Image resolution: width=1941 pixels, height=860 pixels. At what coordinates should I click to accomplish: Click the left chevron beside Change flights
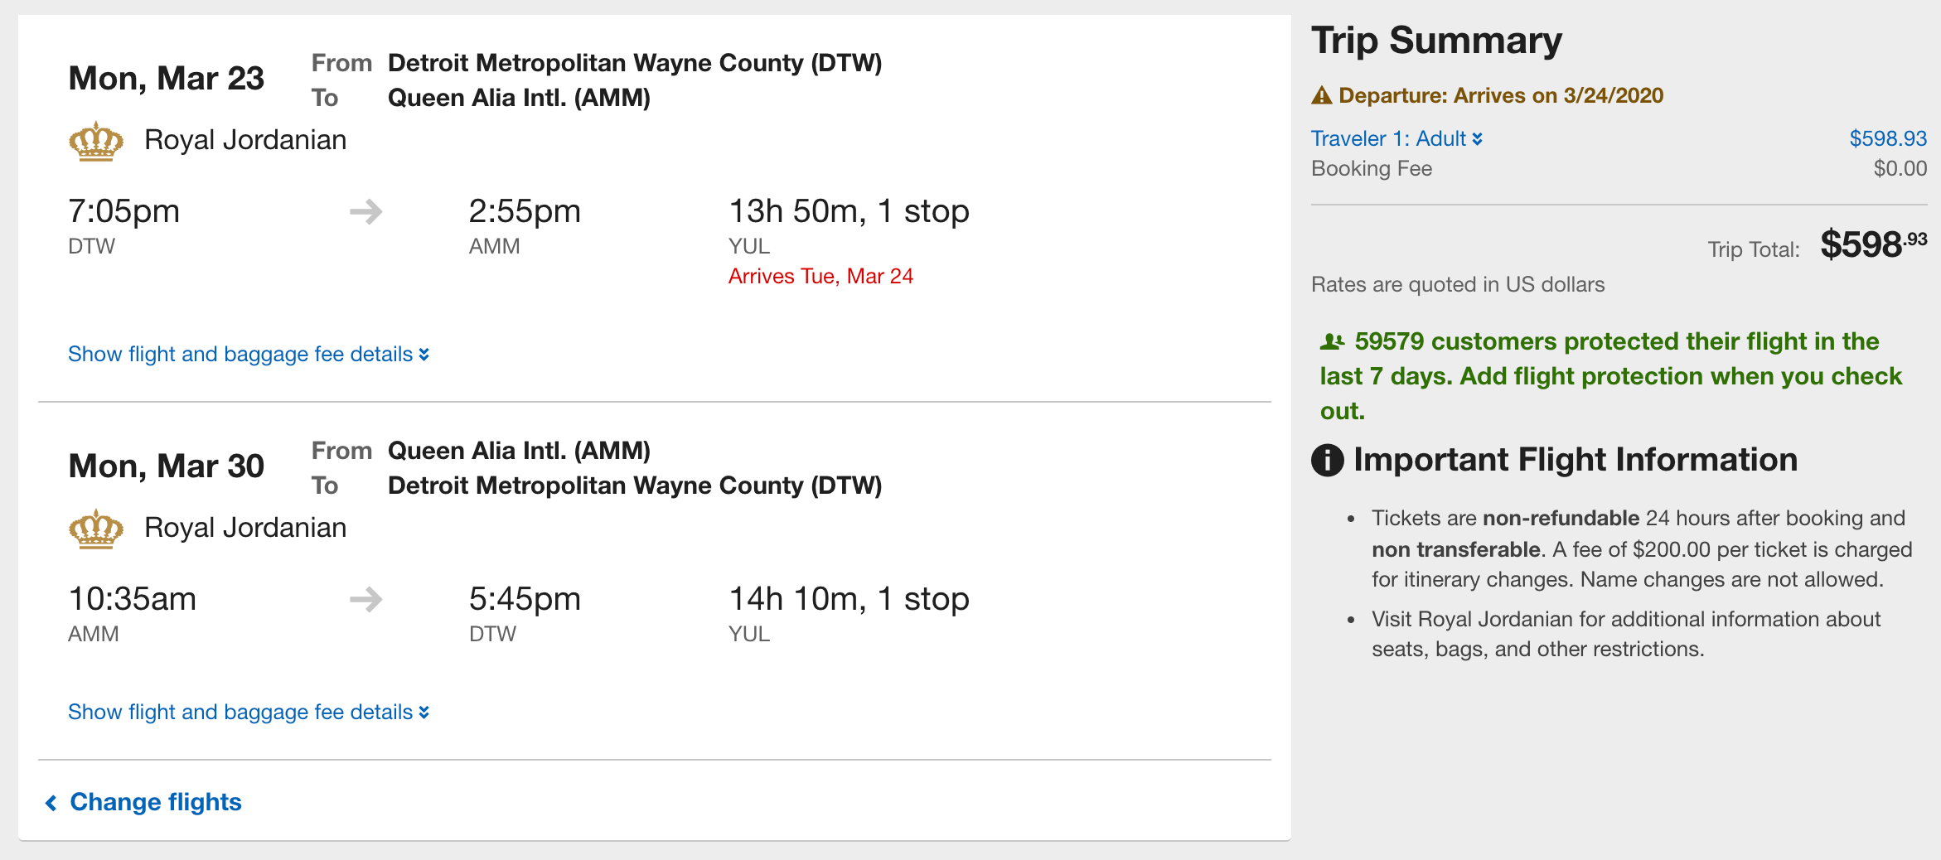coord(51,803)
